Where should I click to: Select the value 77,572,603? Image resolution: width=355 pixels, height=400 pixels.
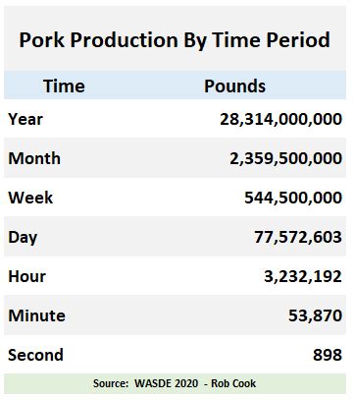tap(298, 237)
